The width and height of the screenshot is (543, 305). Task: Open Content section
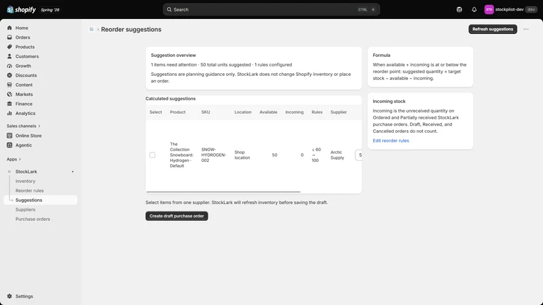[24, 85]
